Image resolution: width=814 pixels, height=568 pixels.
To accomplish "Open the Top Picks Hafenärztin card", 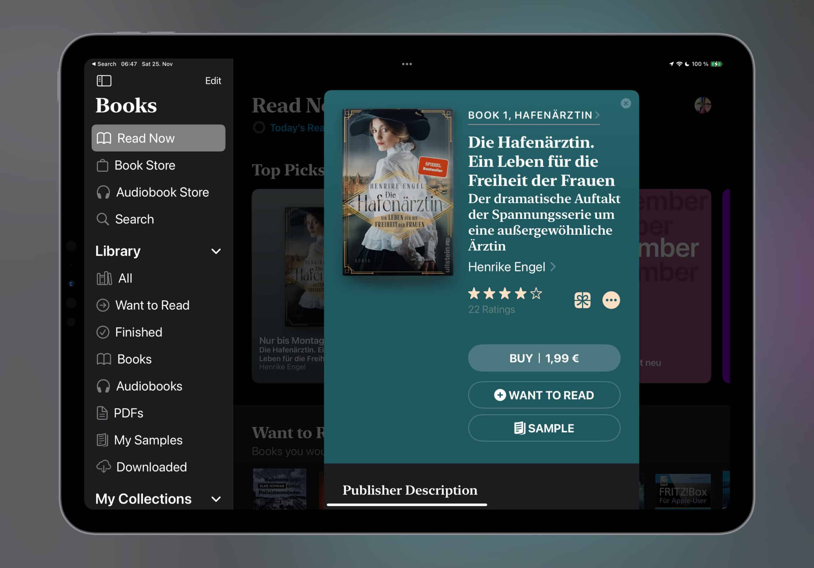I will click(x=288, y=286).
